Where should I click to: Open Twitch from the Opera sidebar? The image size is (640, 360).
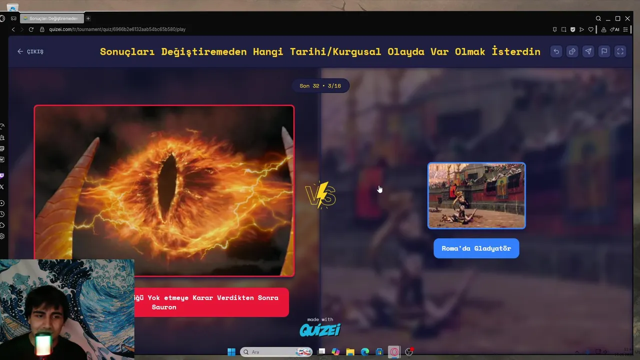[2, 175]
